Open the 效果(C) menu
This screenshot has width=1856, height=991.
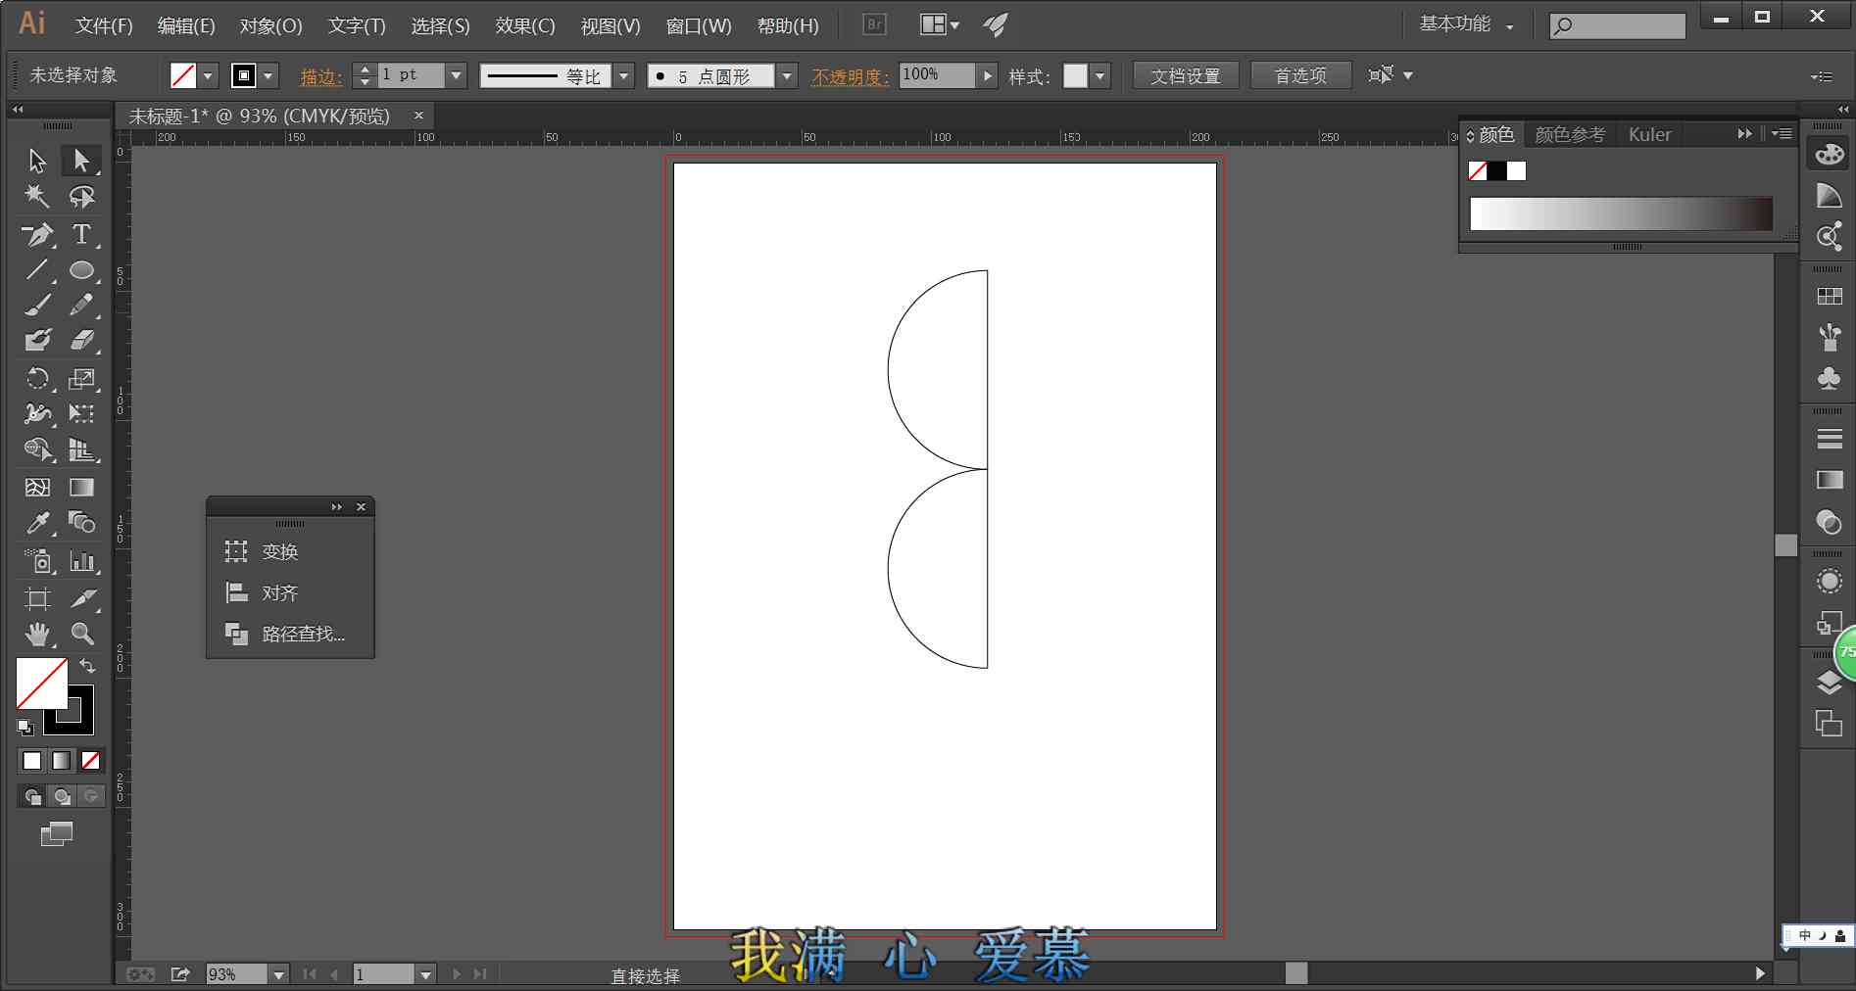pos(525,26)
